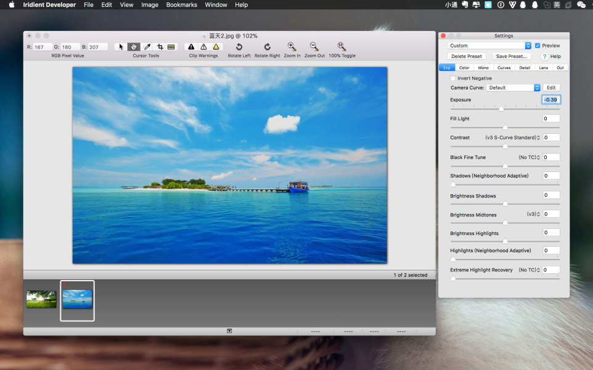Click the Brightness Highlights value field
593x370 pixels.
click(551, 232)
